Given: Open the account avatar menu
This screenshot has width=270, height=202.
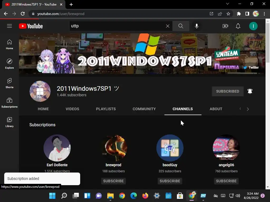Looking at the screenshot, I should click(253, 26).
